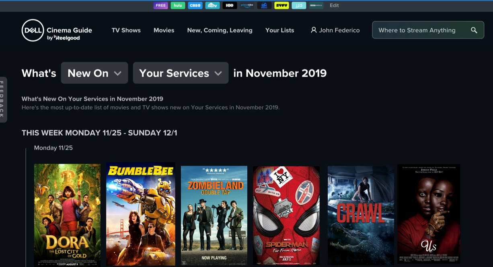Open the TV Shows menu
493x267 pixels.
(126, 30)
